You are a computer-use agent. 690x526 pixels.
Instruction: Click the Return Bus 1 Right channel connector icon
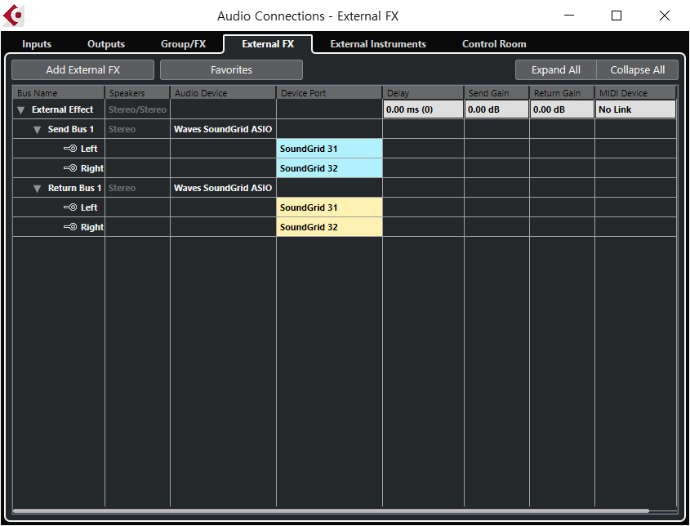coord(70,227)
